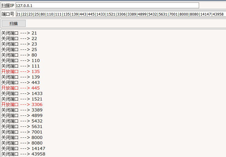Select the closed port 5432 result line
Image resolution: width=226 pixels, height=157 pixels.
[22, 121]
